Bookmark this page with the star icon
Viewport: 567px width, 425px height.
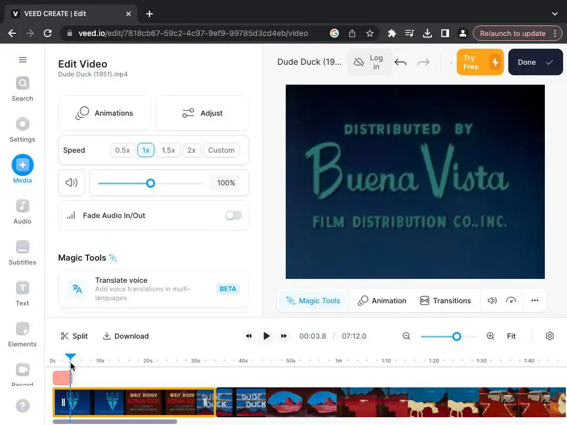click(x=369, y=33)
